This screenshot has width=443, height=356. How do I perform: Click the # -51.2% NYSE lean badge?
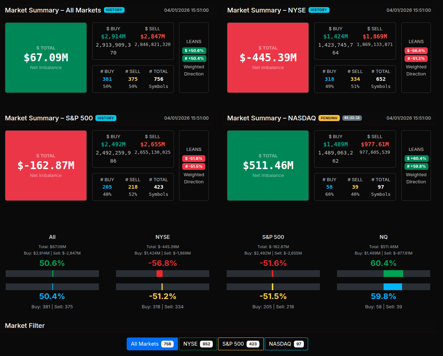coord(416,58)
